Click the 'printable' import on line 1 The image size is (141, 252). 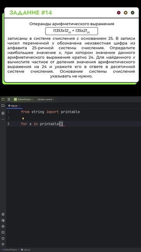(70, 112)
